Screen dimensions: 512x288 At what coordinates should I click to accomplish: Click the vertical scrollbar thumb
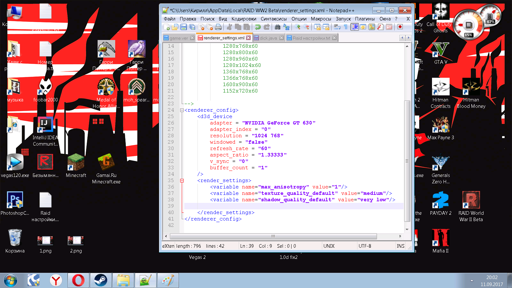pos(407,161)
